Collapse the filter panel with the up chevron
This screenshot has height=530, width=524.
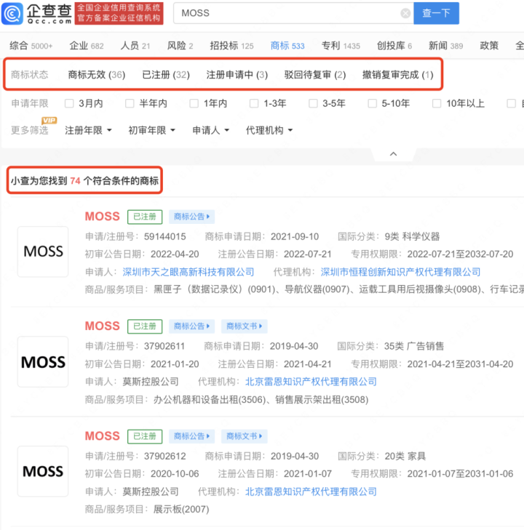pyautogui.click(x=393, y=154)
